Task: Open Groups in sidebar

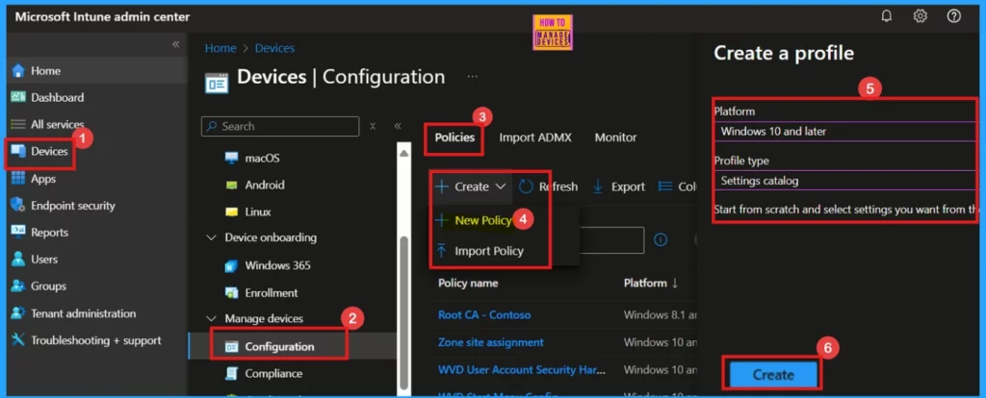Action: [48, 286]
